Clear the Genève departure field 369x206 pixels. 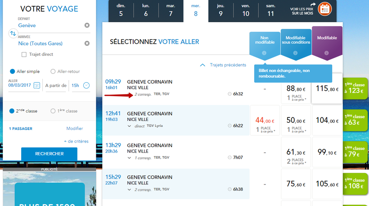pos(87,25)
